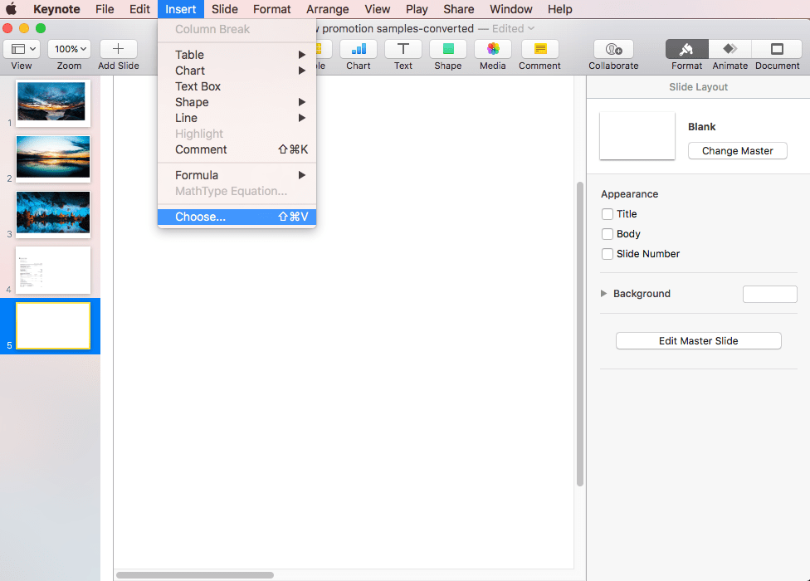Click the Chart toolbar icon
This screenshot has width=810, height=581.
(x=359, y=50)
